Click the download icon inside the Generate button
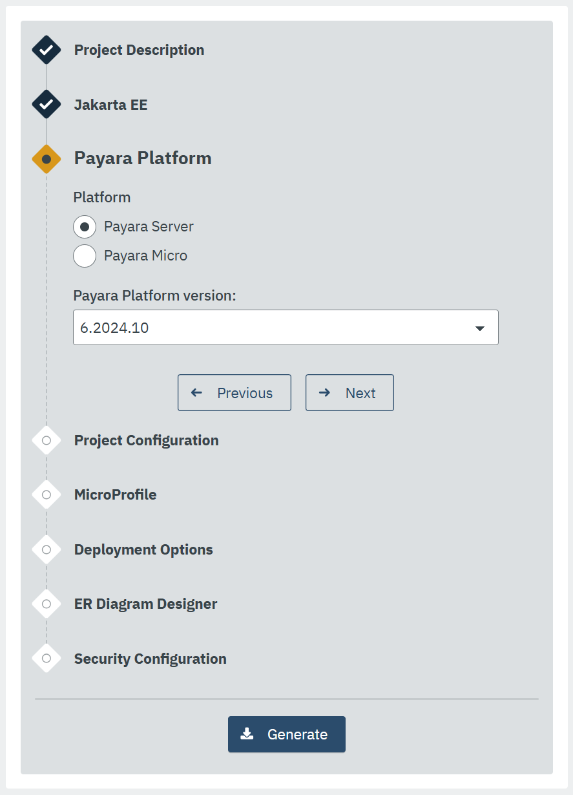This screenshot has width=573, height=795. (247, 734)
